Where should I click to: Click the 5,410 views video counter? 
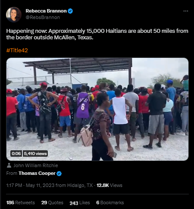(35, 154)
